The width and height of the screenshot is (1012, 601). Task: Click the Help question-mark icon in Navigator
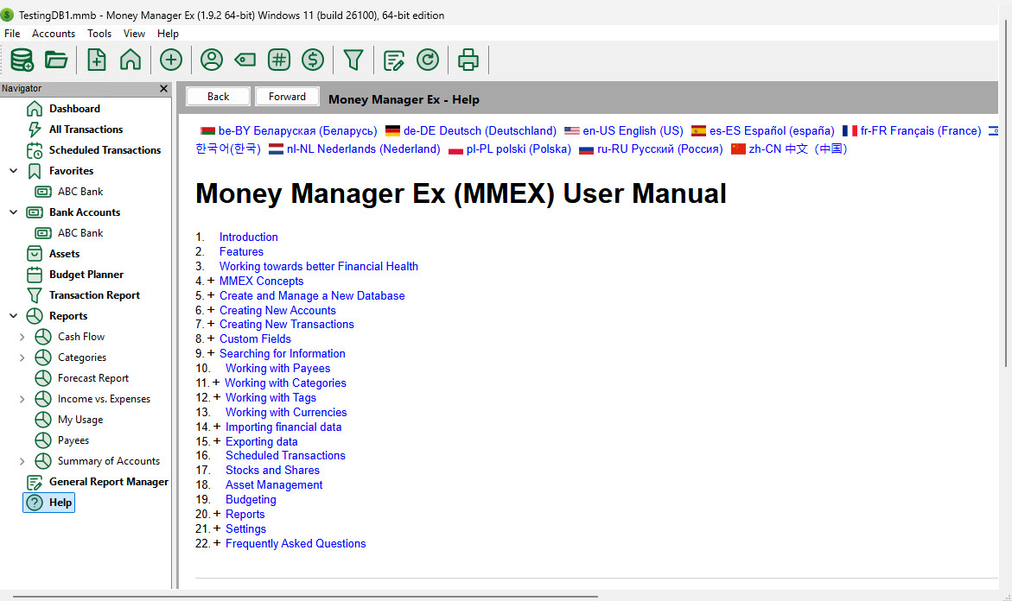click(35, 503)
